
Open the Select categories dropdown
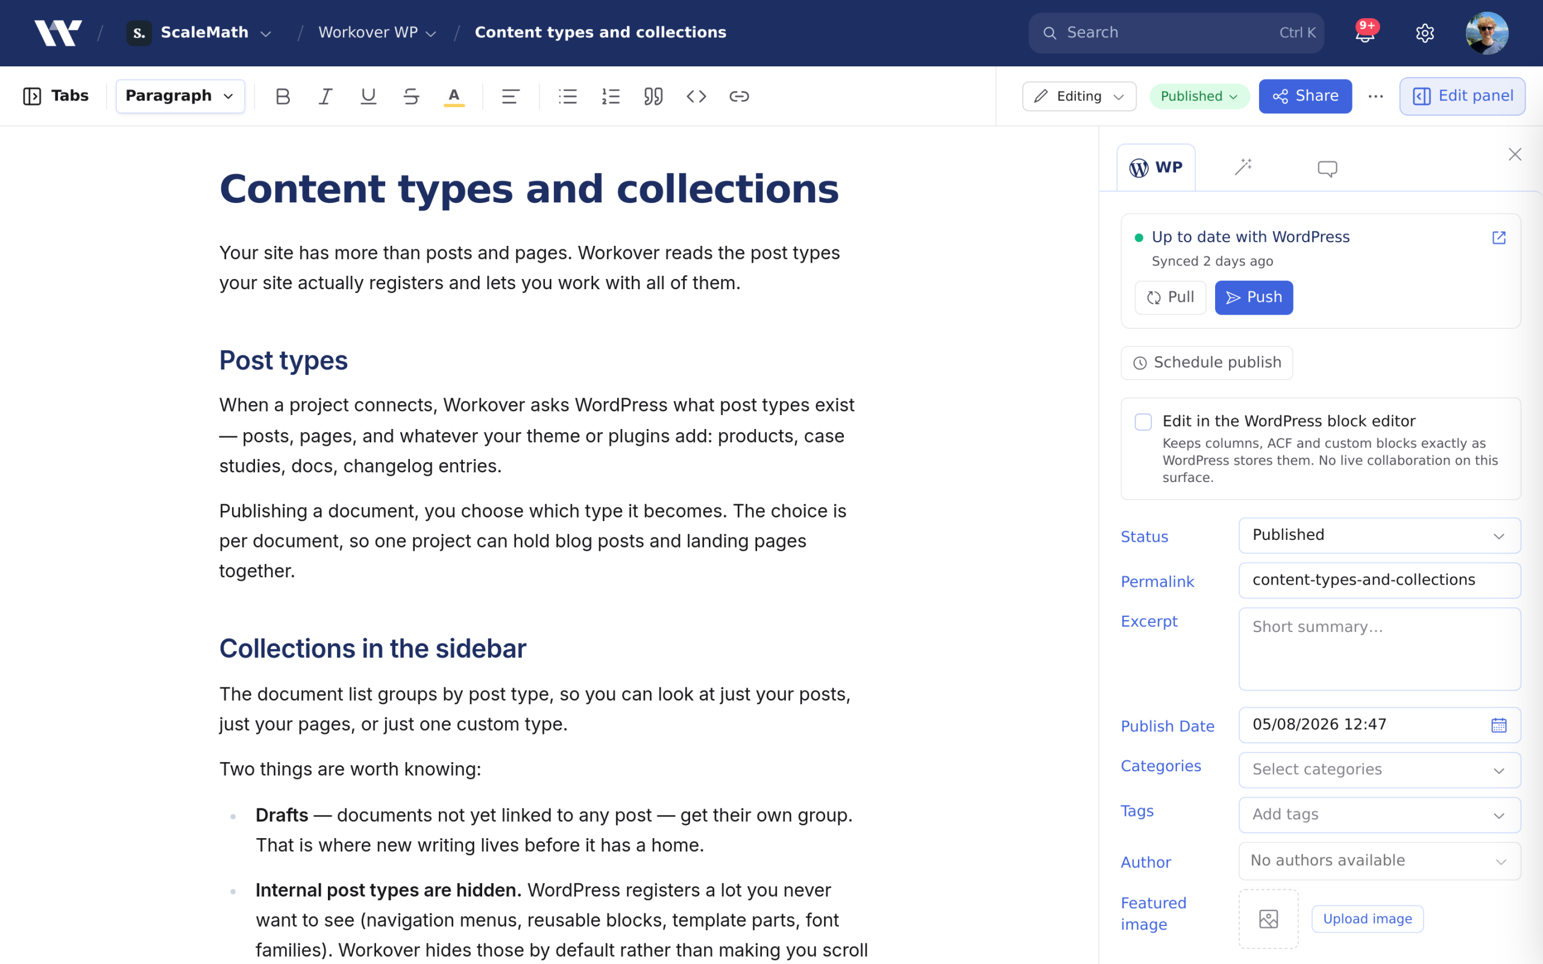[1379, 769]
